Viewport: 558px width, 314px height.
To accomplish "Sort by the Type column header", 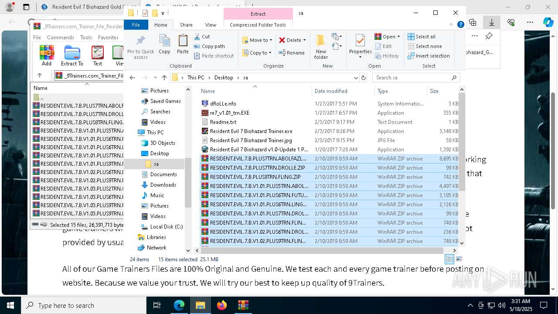I will tap(401, 91).
